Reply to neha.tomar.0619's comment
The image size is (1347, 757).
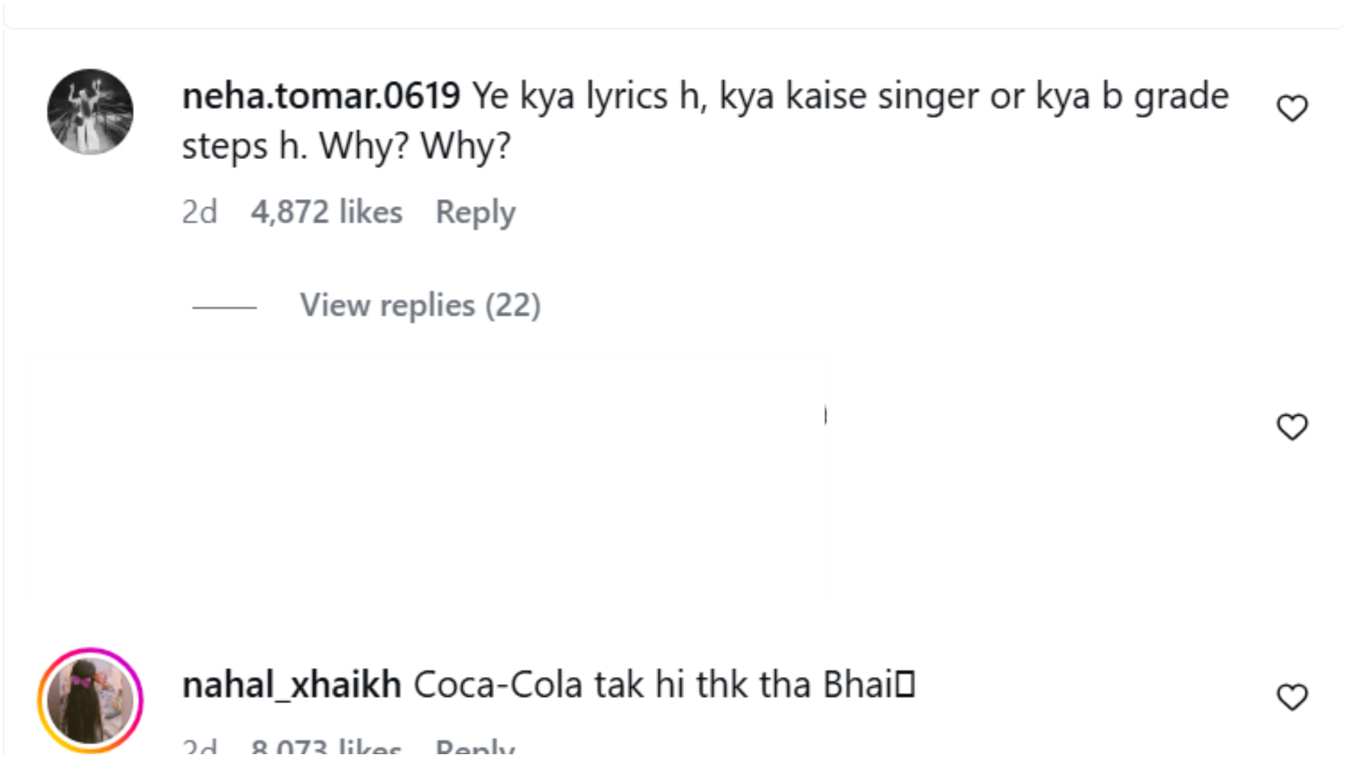pyautogui.click(x=475, y=212)
